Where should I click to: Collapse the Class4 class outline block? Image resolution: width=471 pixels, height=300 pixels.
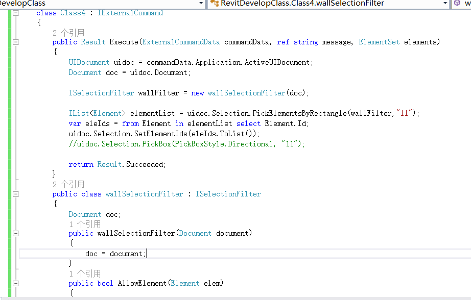(16, 13)
